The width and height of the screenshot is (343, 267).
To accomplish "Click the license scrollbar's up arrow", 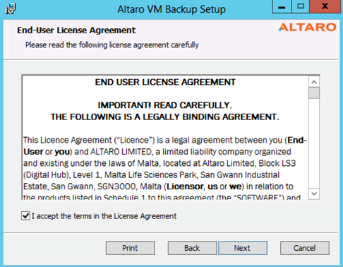I will (314, 82).
